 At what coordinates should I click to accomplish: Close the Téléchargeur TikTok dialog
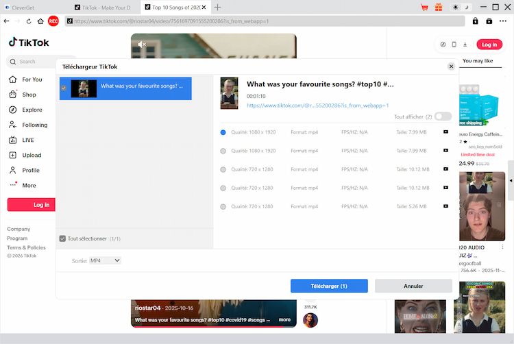[x=451, y=66]
